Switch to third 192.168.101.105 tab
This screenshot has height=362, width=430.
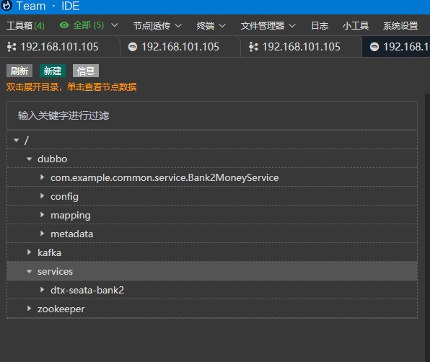point(301,47)
